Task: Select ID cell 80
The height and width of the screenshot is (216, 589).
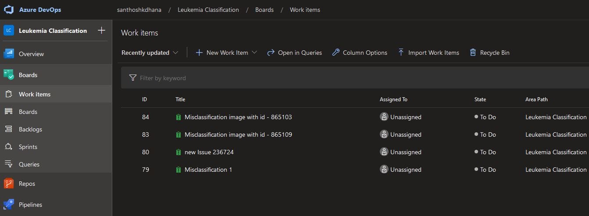Action: point(146,152)
